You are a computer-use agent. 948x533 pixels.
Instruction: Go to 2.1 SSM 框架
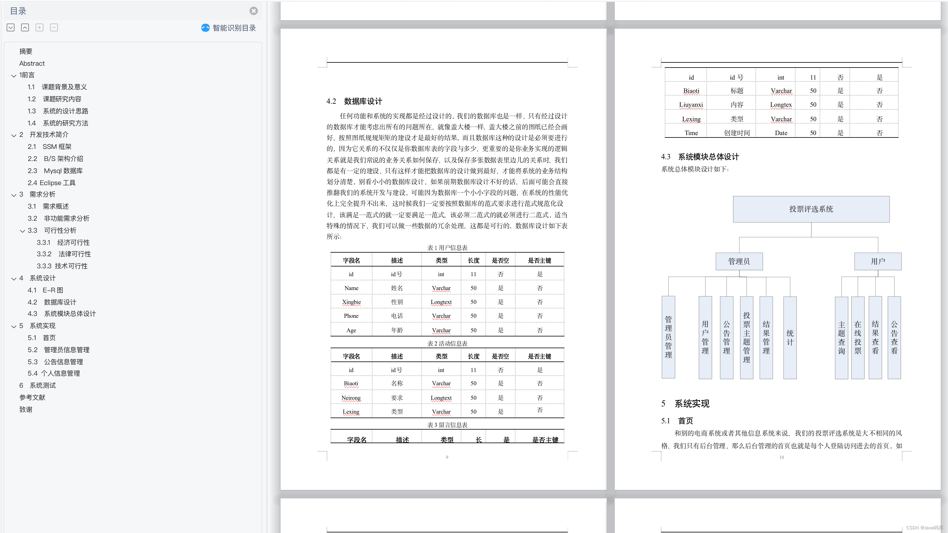(50, 147)
